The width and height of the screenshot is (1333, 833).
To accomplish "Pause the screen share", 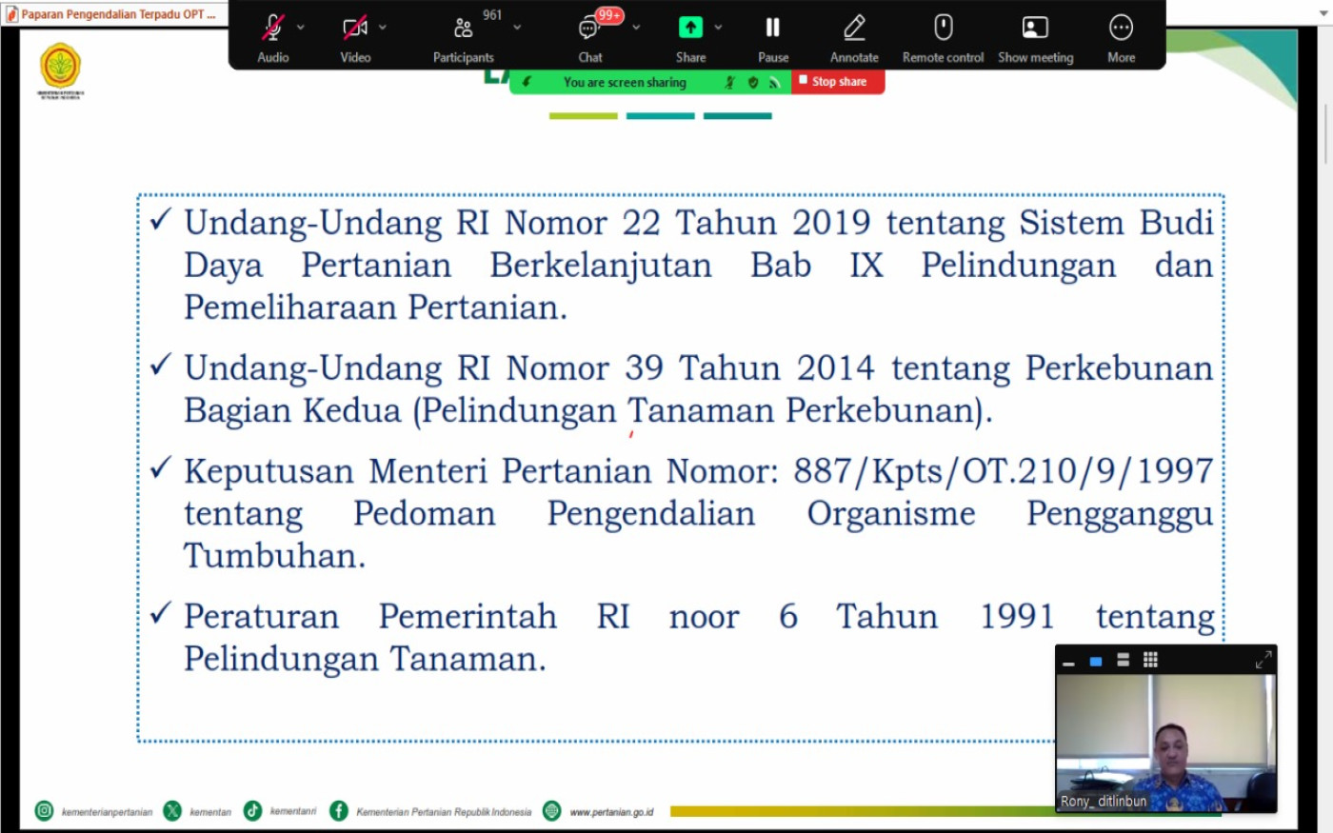I will point(773,29).
